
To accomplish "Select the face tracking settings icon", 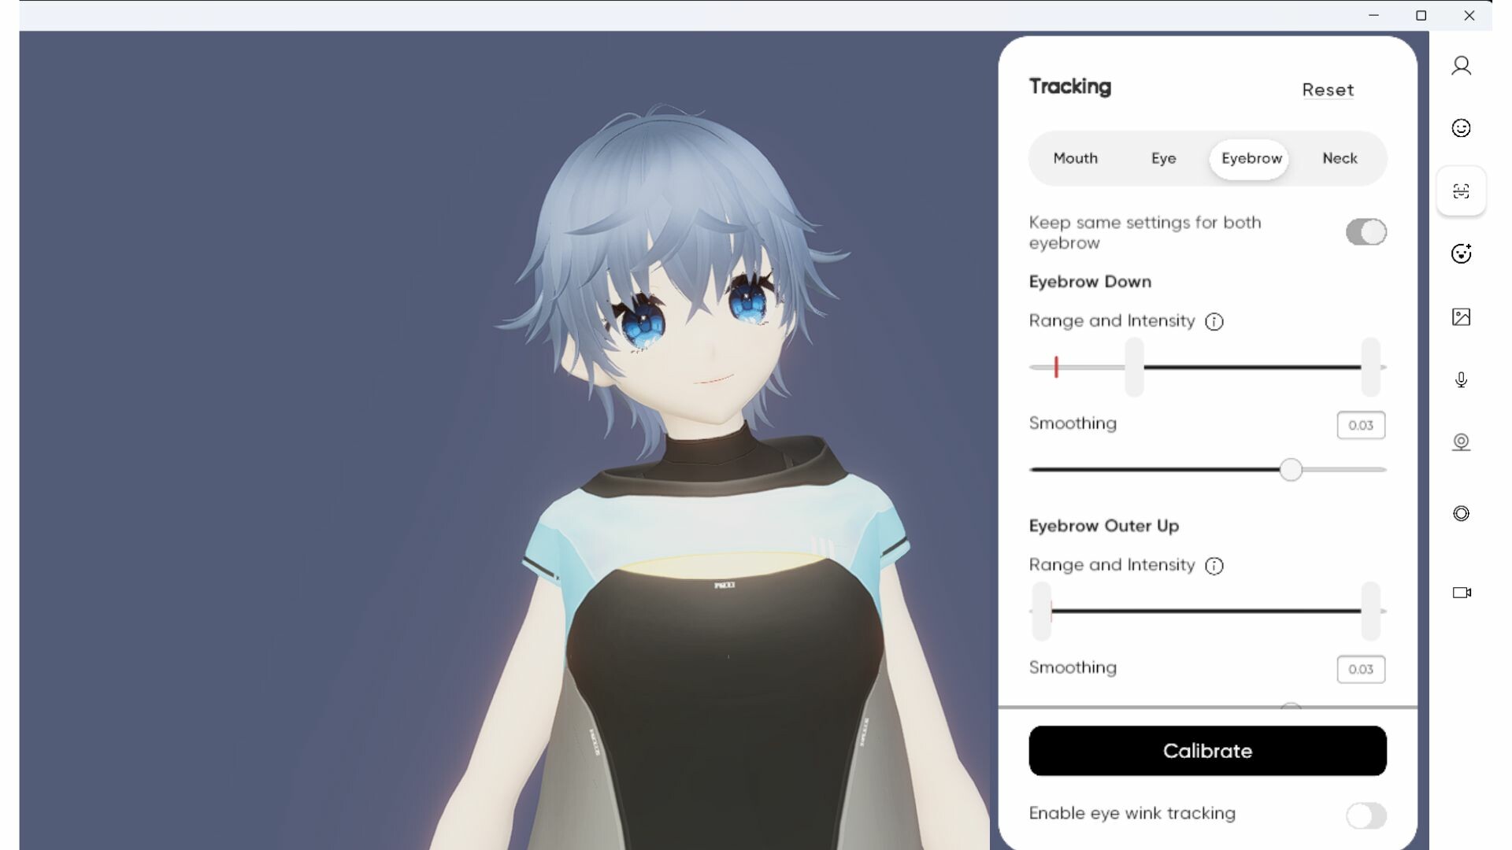I will tap(1462, 190).
